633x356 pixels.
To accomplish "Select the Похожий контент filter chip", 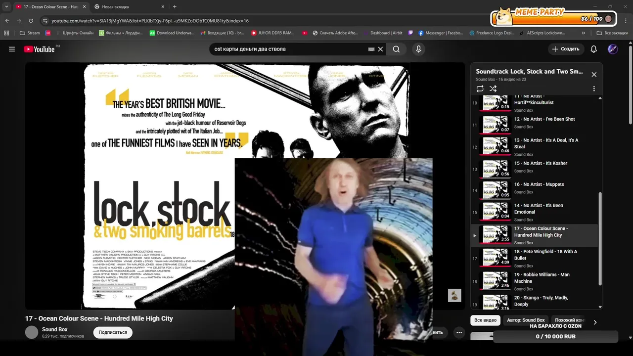I will (570, 320).
